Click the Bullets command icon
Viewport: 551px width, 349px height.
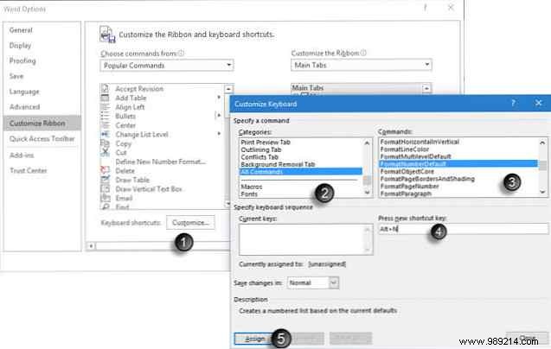(x=105, y=116)
